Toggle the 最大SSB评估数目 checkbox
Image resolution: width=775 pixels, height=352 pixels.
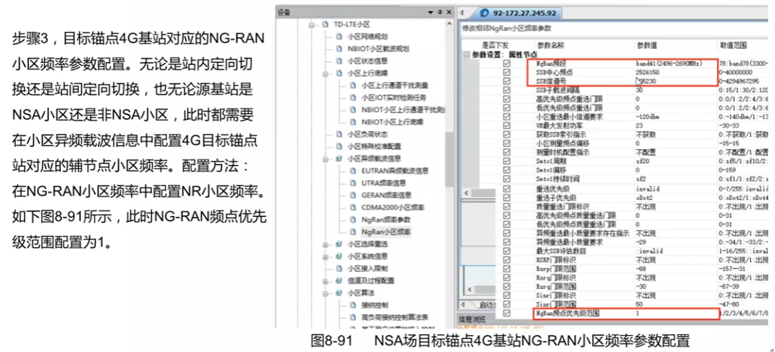pos(506,251)
